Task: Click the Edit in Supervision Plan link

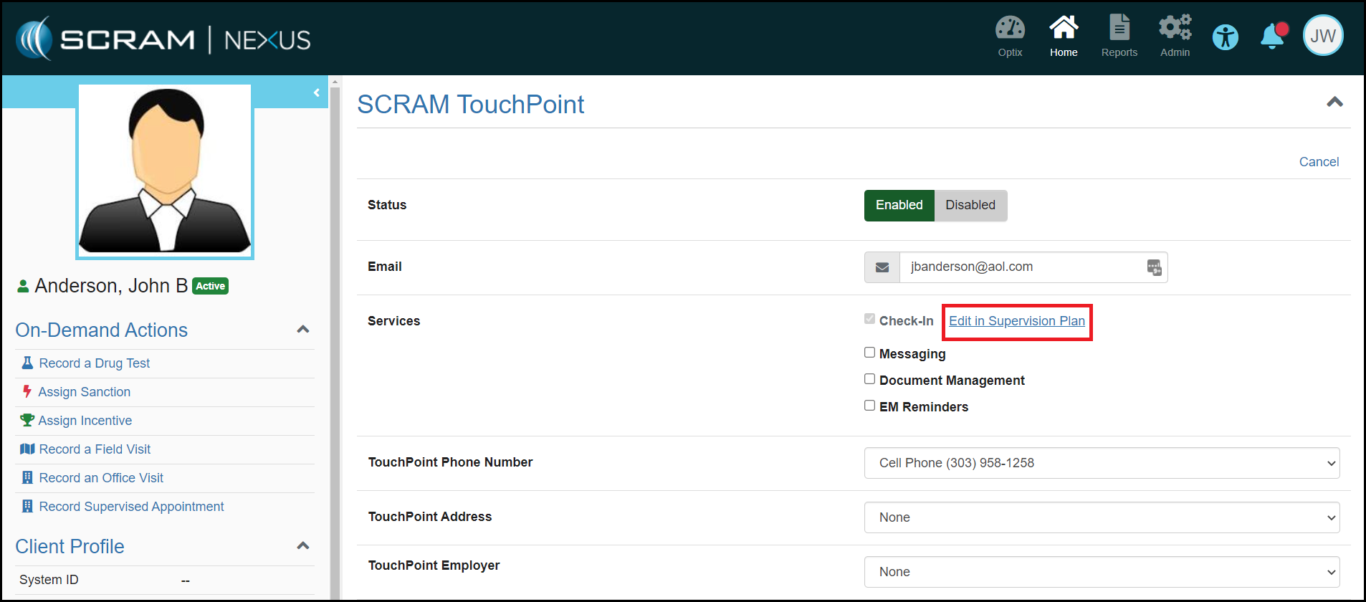Action: (1016, 321)
